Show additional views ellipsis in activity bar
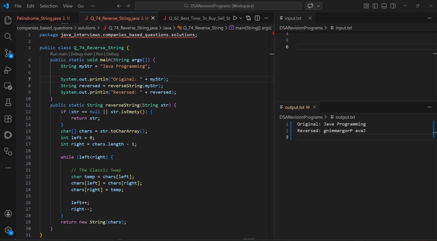The height and width of the screenshot is (241, 437). [8, 168]
